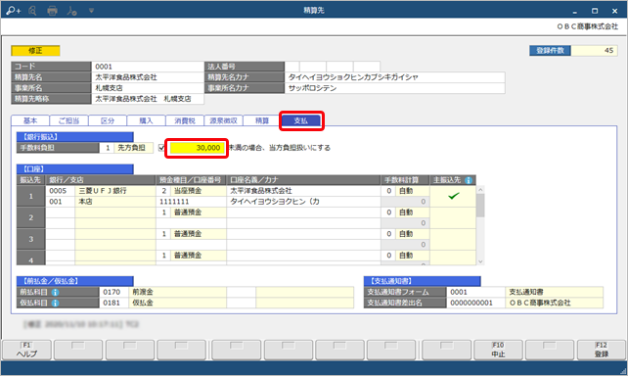Viewport: 628px width, 376px height.
Task: Click the F12 登録 button
Action: pos(602,350)
